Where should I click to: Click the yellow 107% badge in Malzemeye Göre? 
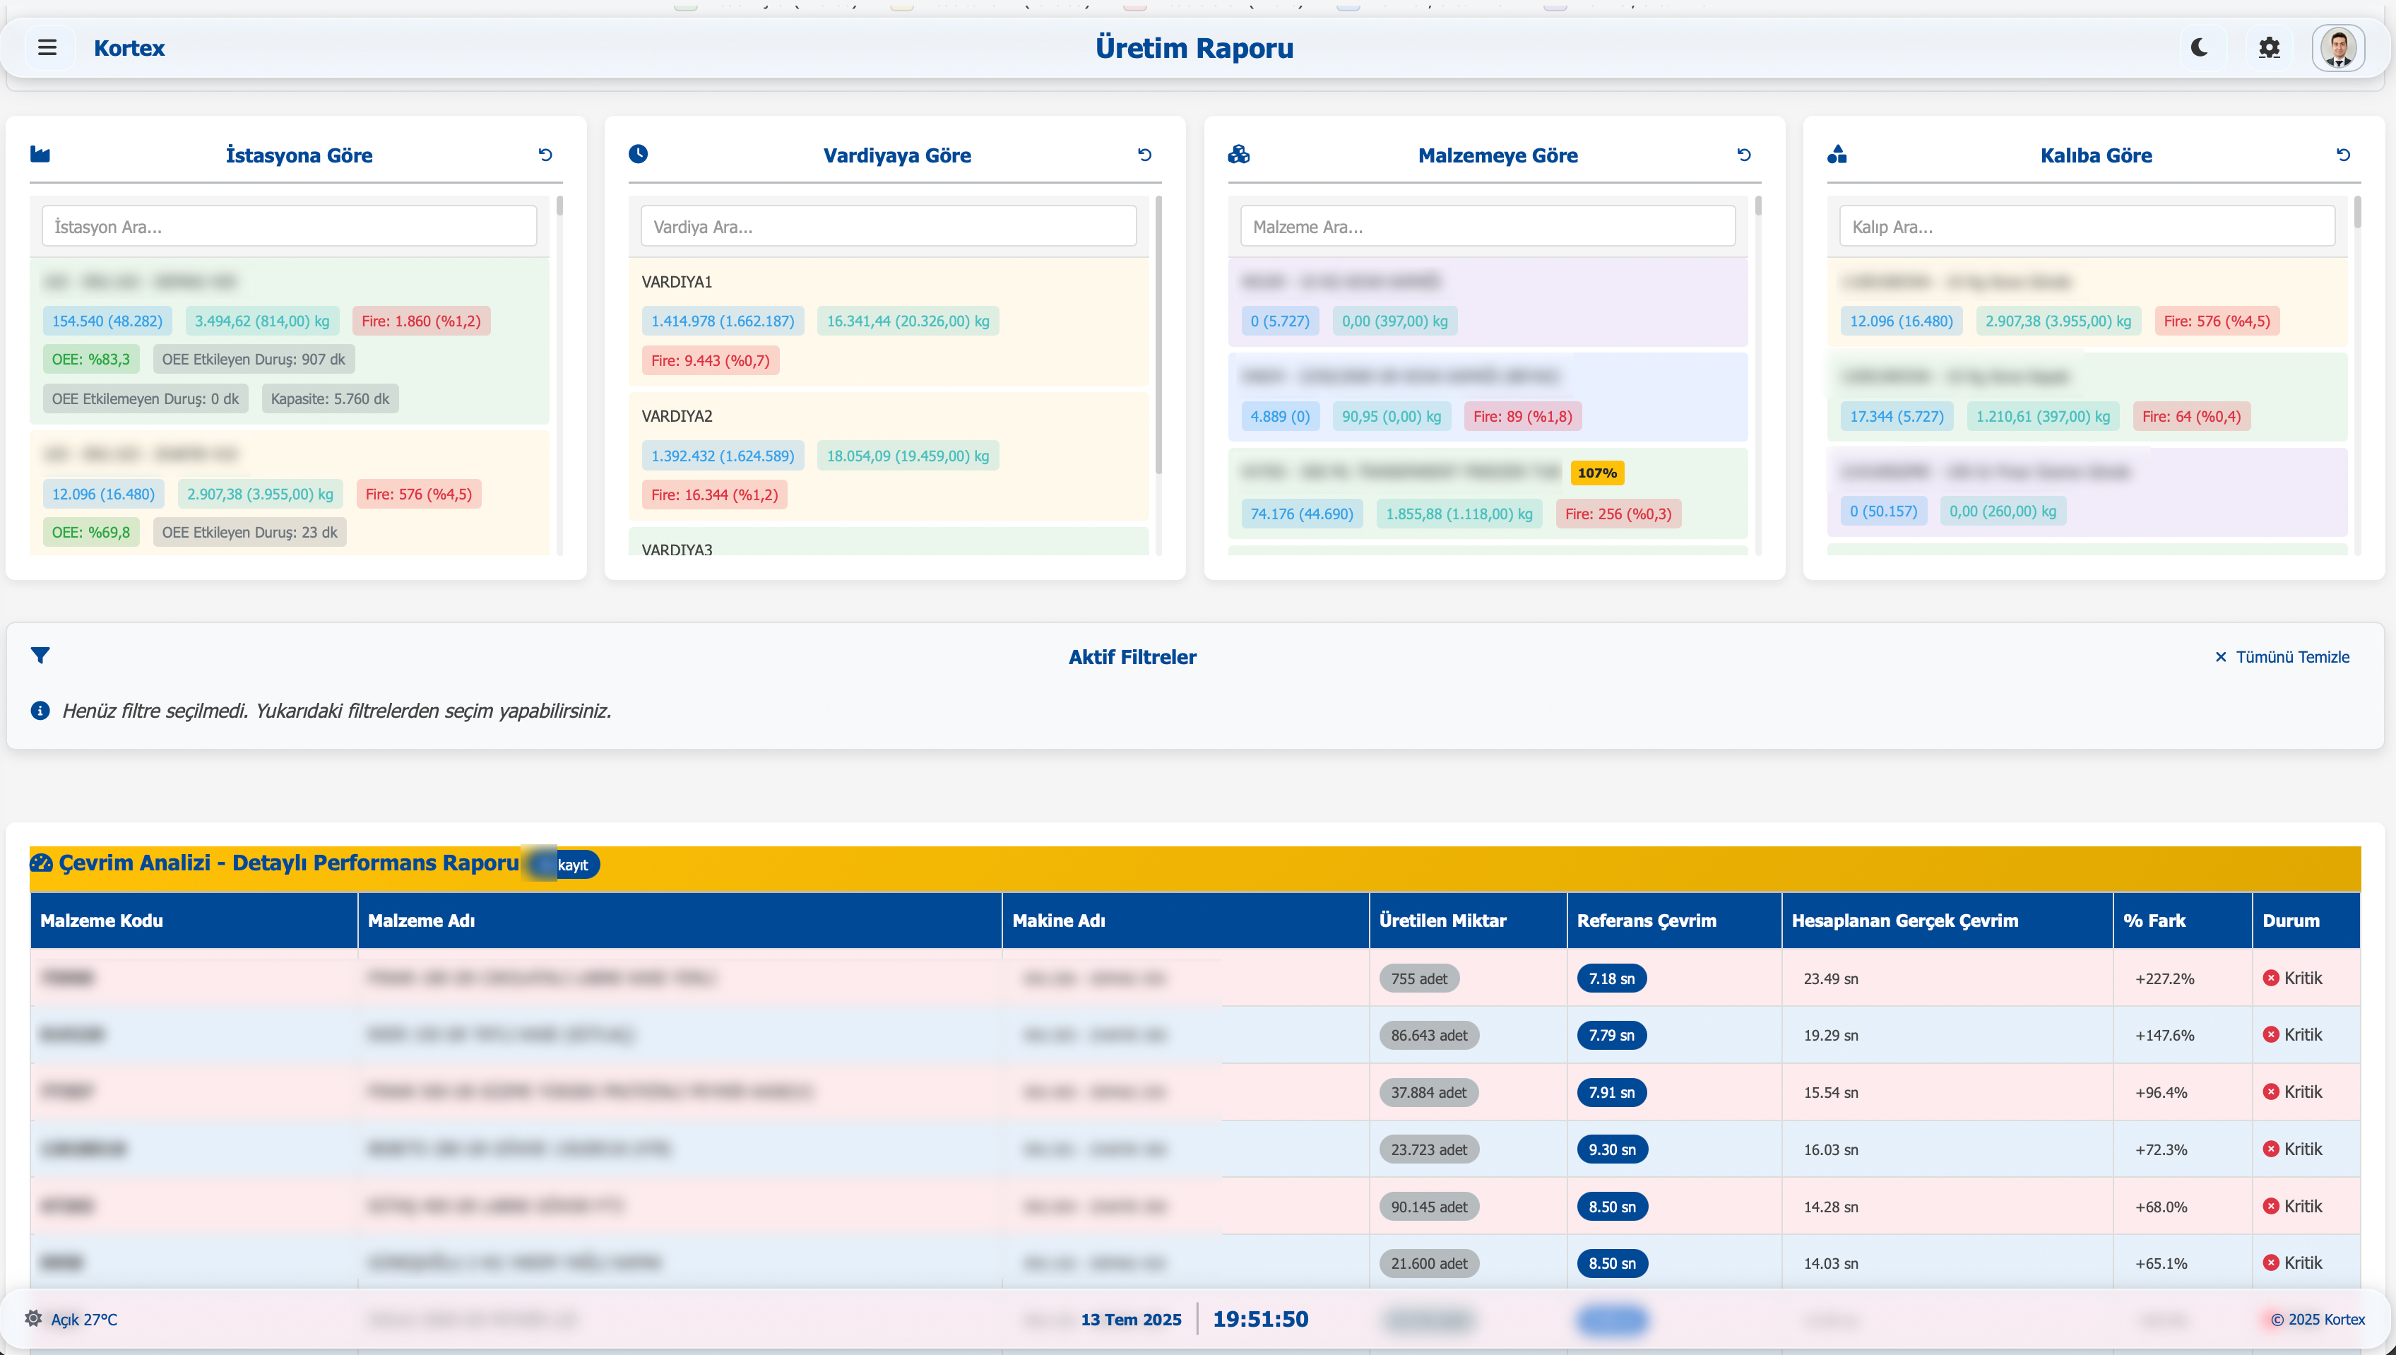1598,473
